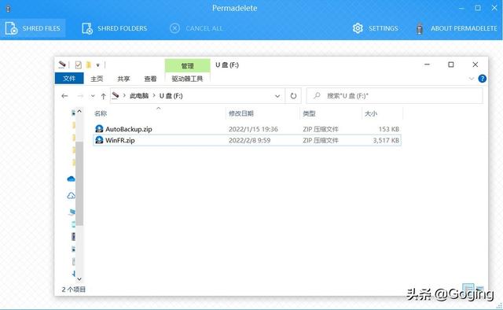Select the WinFR.zip file

[247, 140]
